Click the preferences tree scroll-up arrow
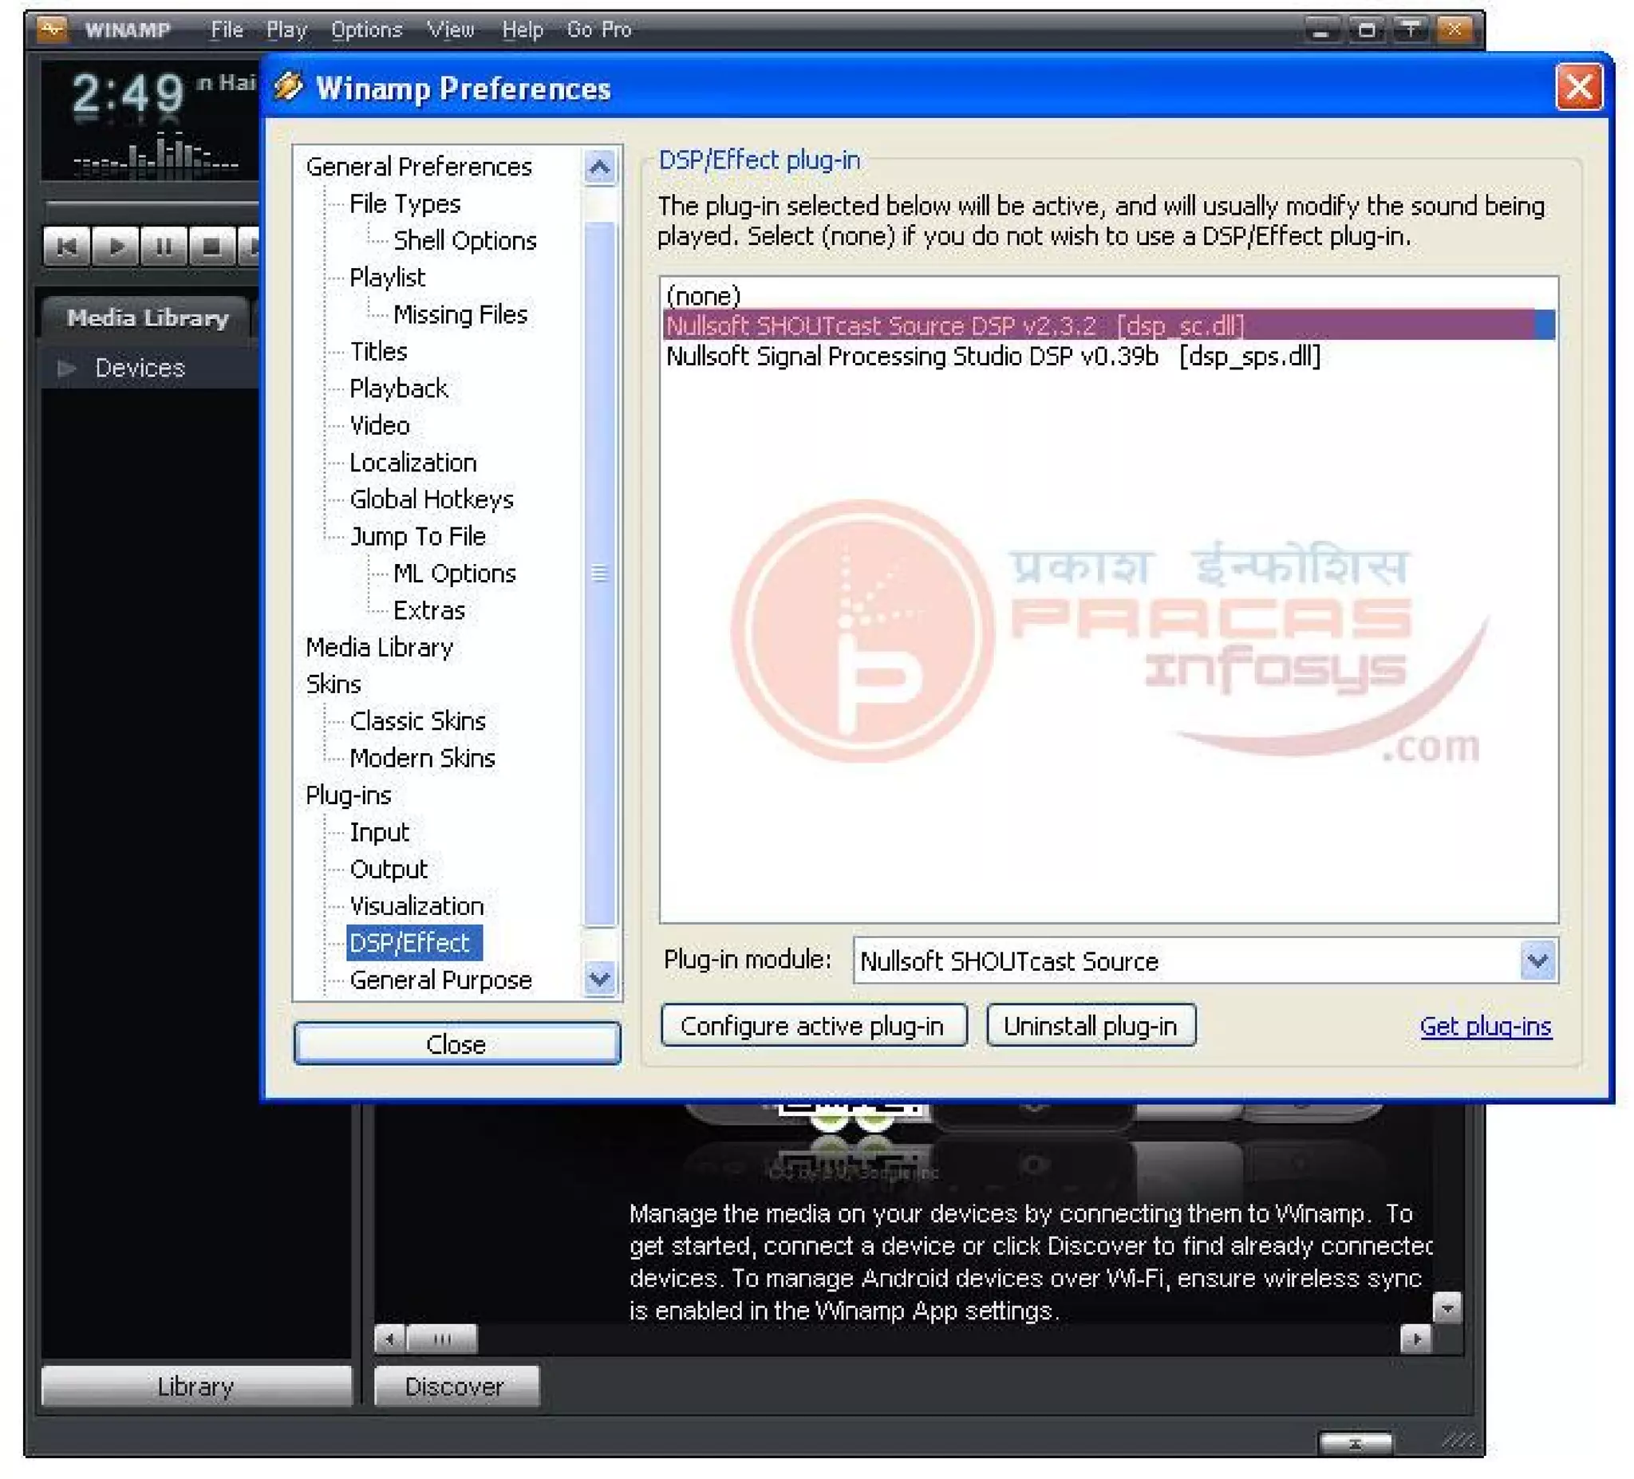Screen dimensions: 1634x1479 pos(599,168)
